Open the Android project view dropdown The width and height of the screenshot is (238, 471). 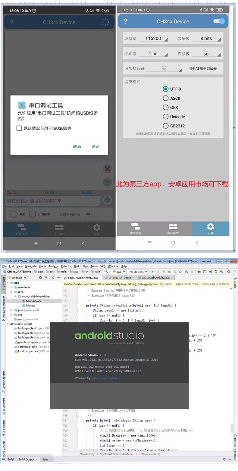17,278
